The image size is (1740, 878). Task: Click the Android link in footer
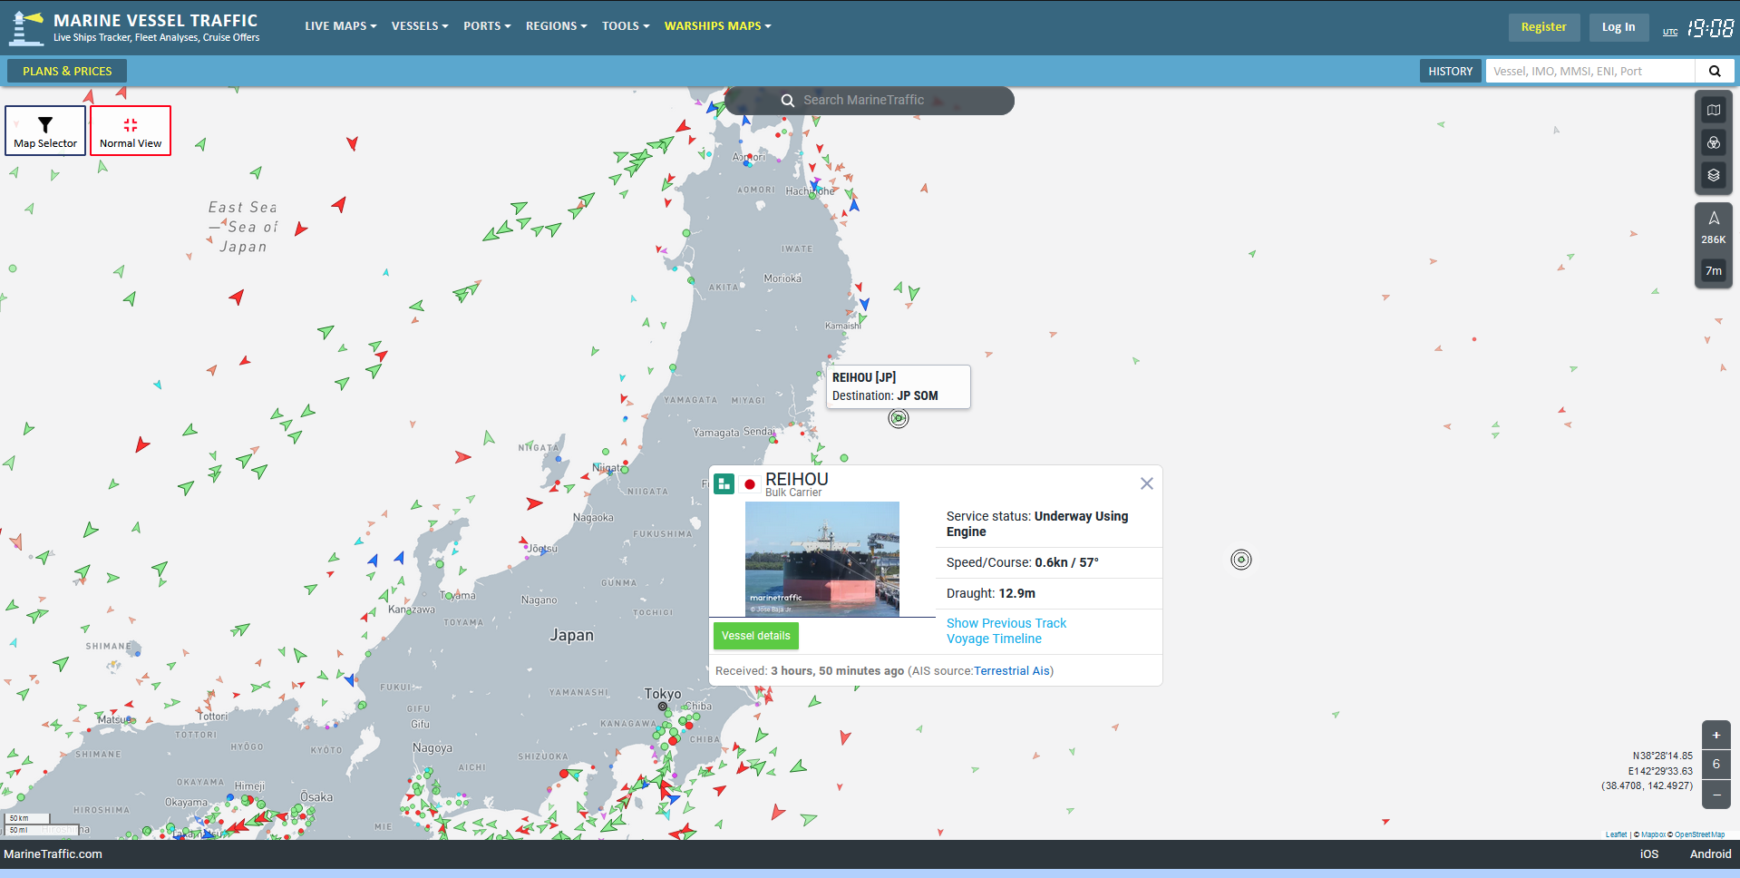[x=1710, y=854]
